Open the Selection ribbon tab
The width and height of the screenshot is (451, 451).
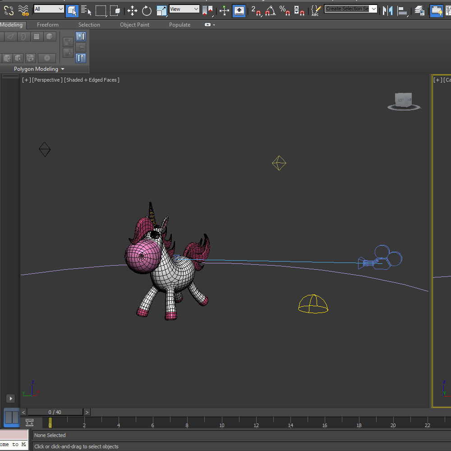(x=89, y=25)
